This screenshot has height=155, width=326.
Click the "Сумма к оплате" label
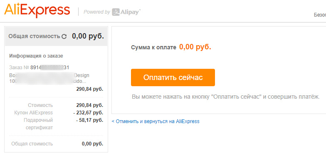[154, 47]
